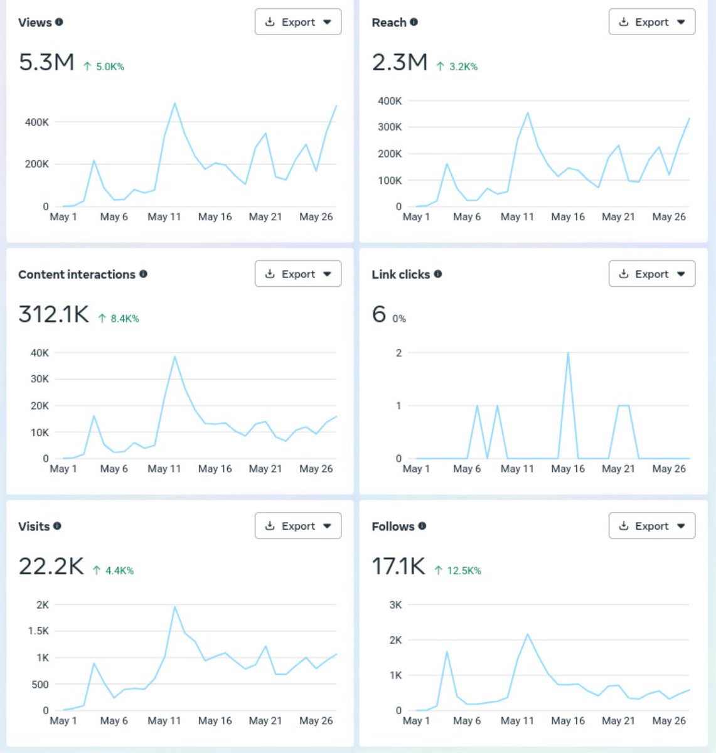Viewport: 716px width, 753px height.
Task: Click the 3K axis label in Follows chart
Action: click(x=395, y=605)
